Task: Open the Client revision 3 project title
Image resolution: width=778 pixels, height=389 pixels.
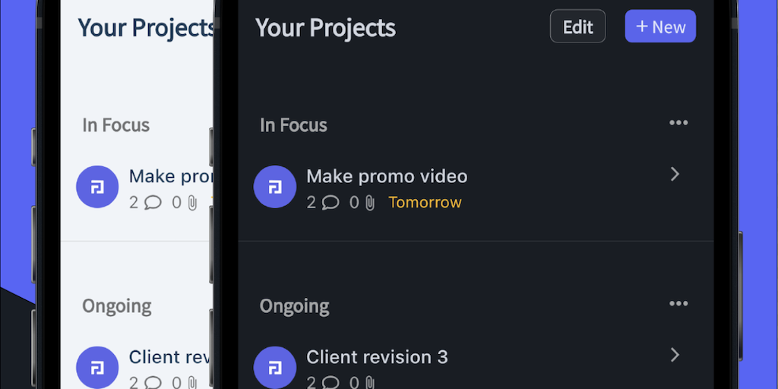Action: [x=377, y=356]
